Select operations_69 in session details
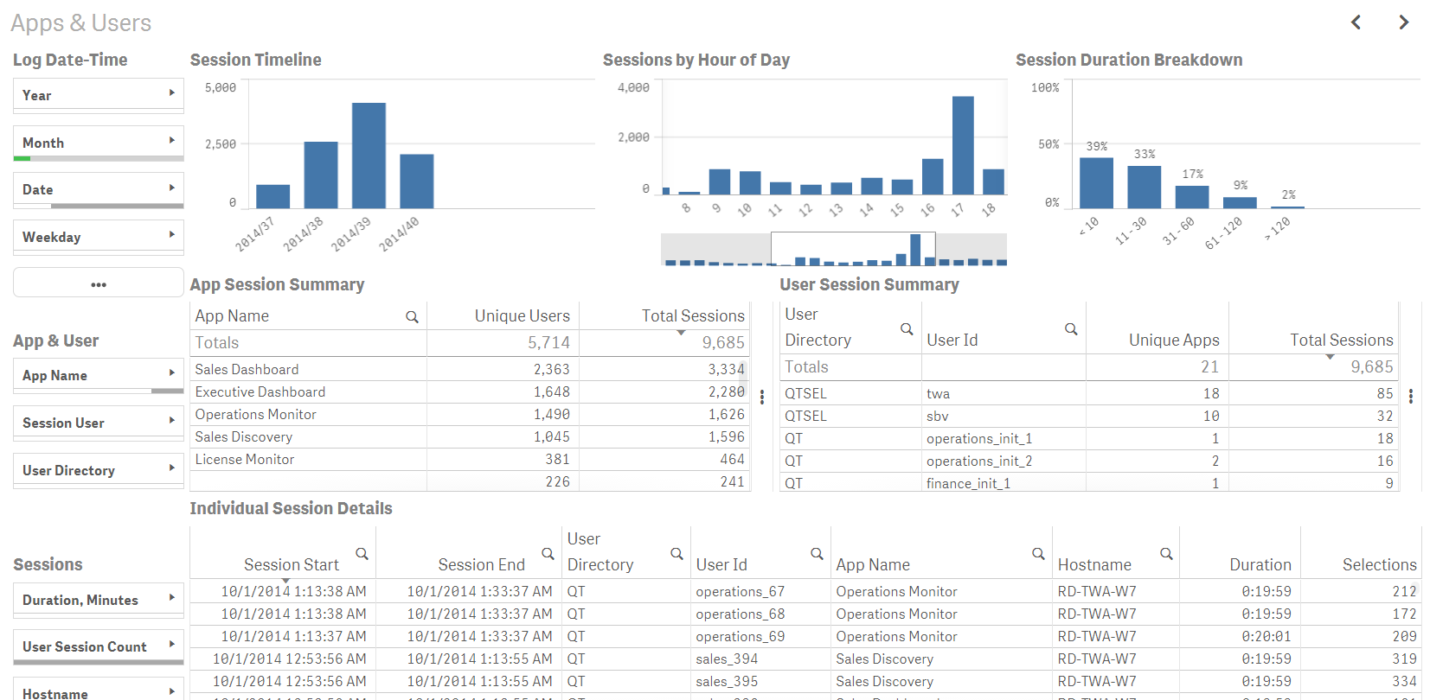The image size is (1430, 700). [740, 636]
